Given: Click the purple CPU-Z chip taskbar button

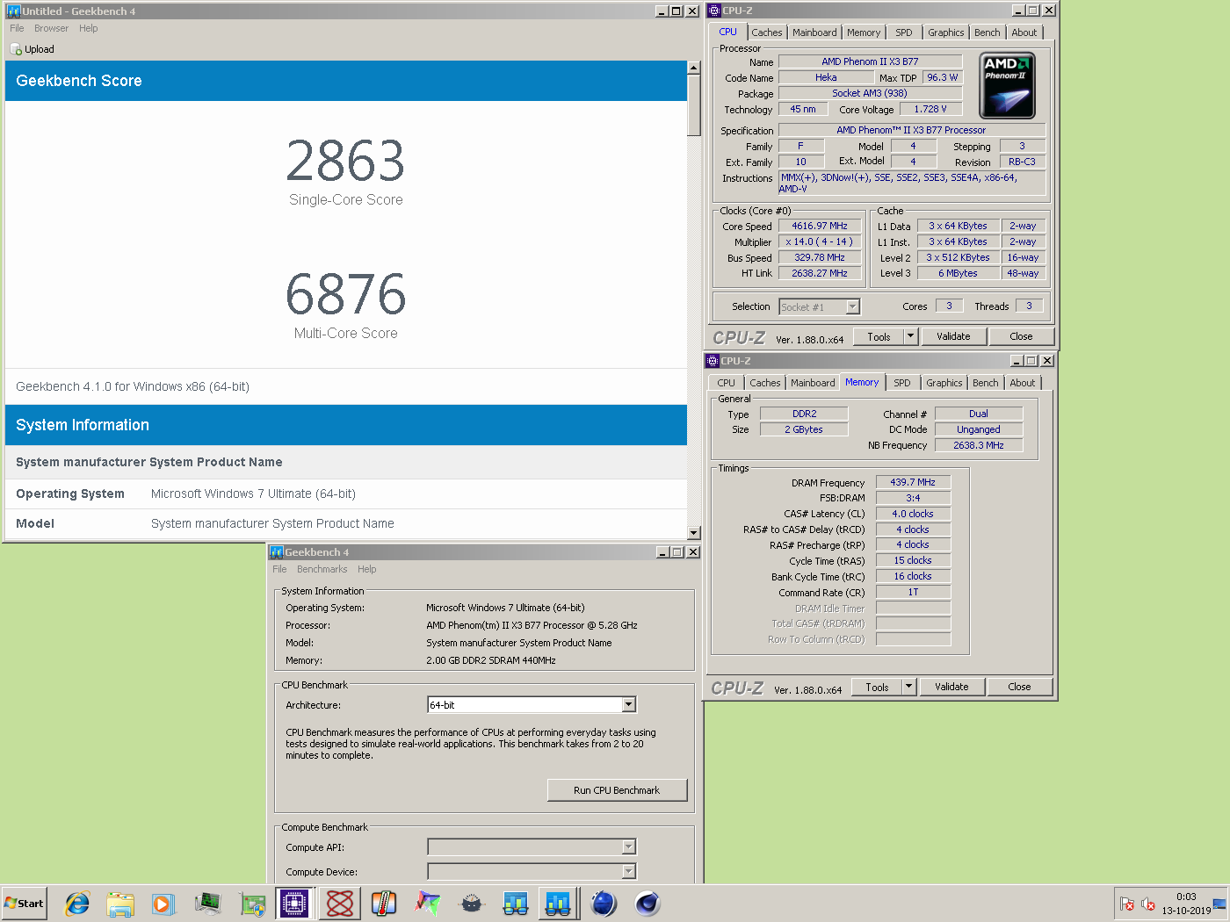Looking at the screenshot, I should [x=294, y=903].
